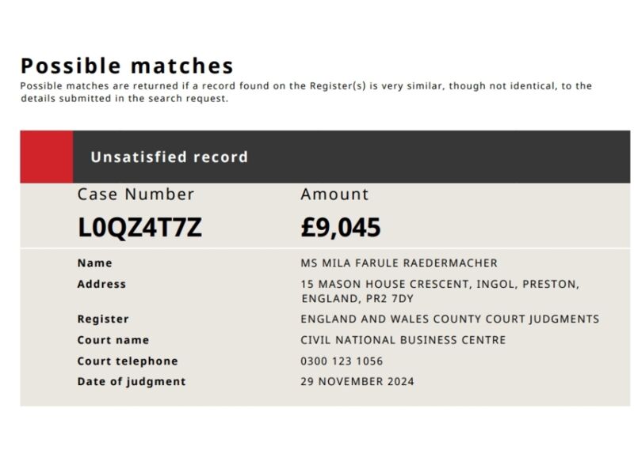Click the Date of judgment label

[x=132, y=382]
